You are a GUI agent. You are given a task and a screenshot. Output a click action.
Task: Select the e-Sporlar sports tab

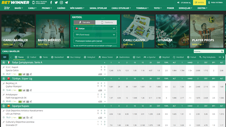150,57
